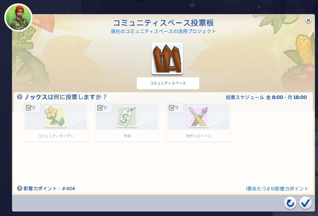The width and height of the screenshot is (318, 216).
Task: Close the voting board dialog
Action: pyautogui.click(x=308, y=20)
